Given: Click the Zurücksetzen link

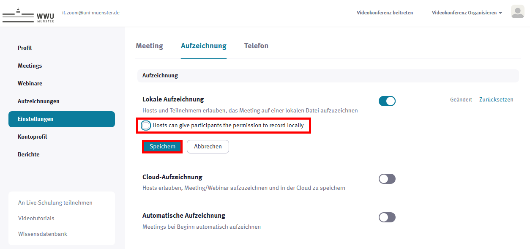Looking at the screenshot, I should tap(496, 100).
